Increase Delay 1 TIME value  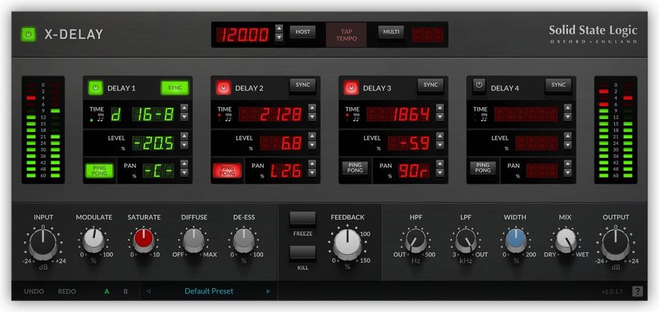[184, 108]
